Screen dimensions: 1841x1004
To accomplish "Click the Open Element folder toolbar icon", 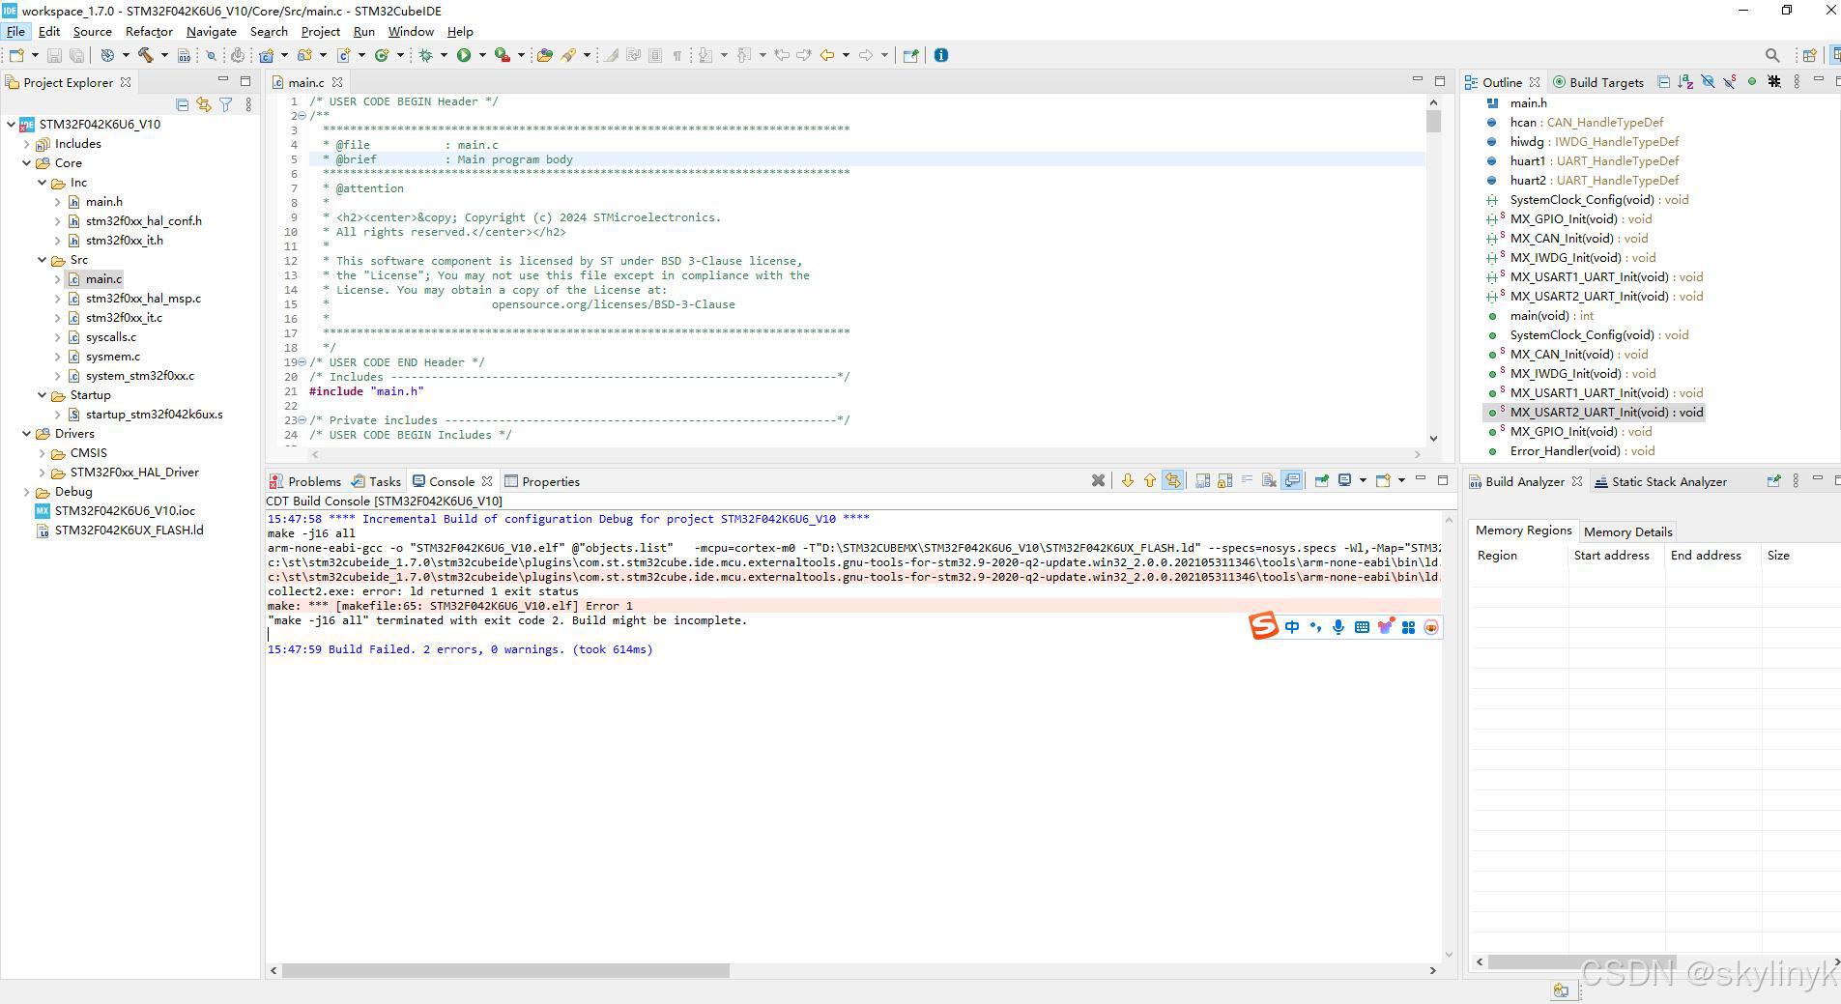I will click(544, 55).
